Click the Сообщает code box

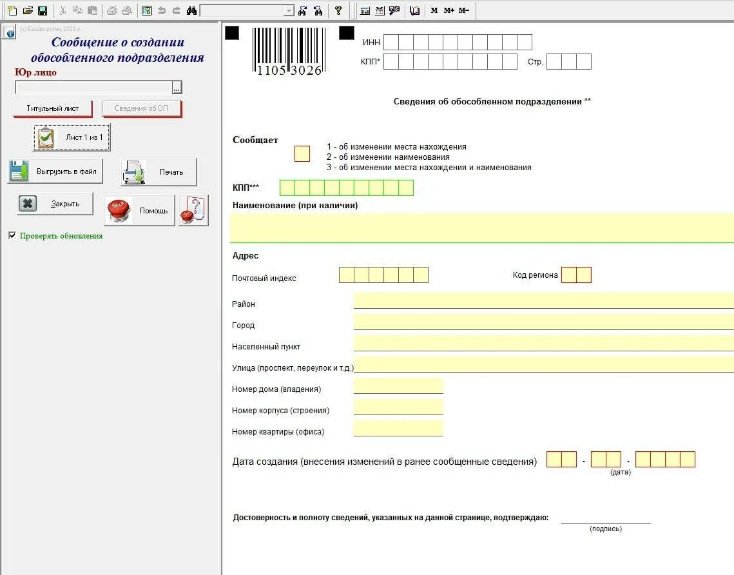(x=302, y=153)
